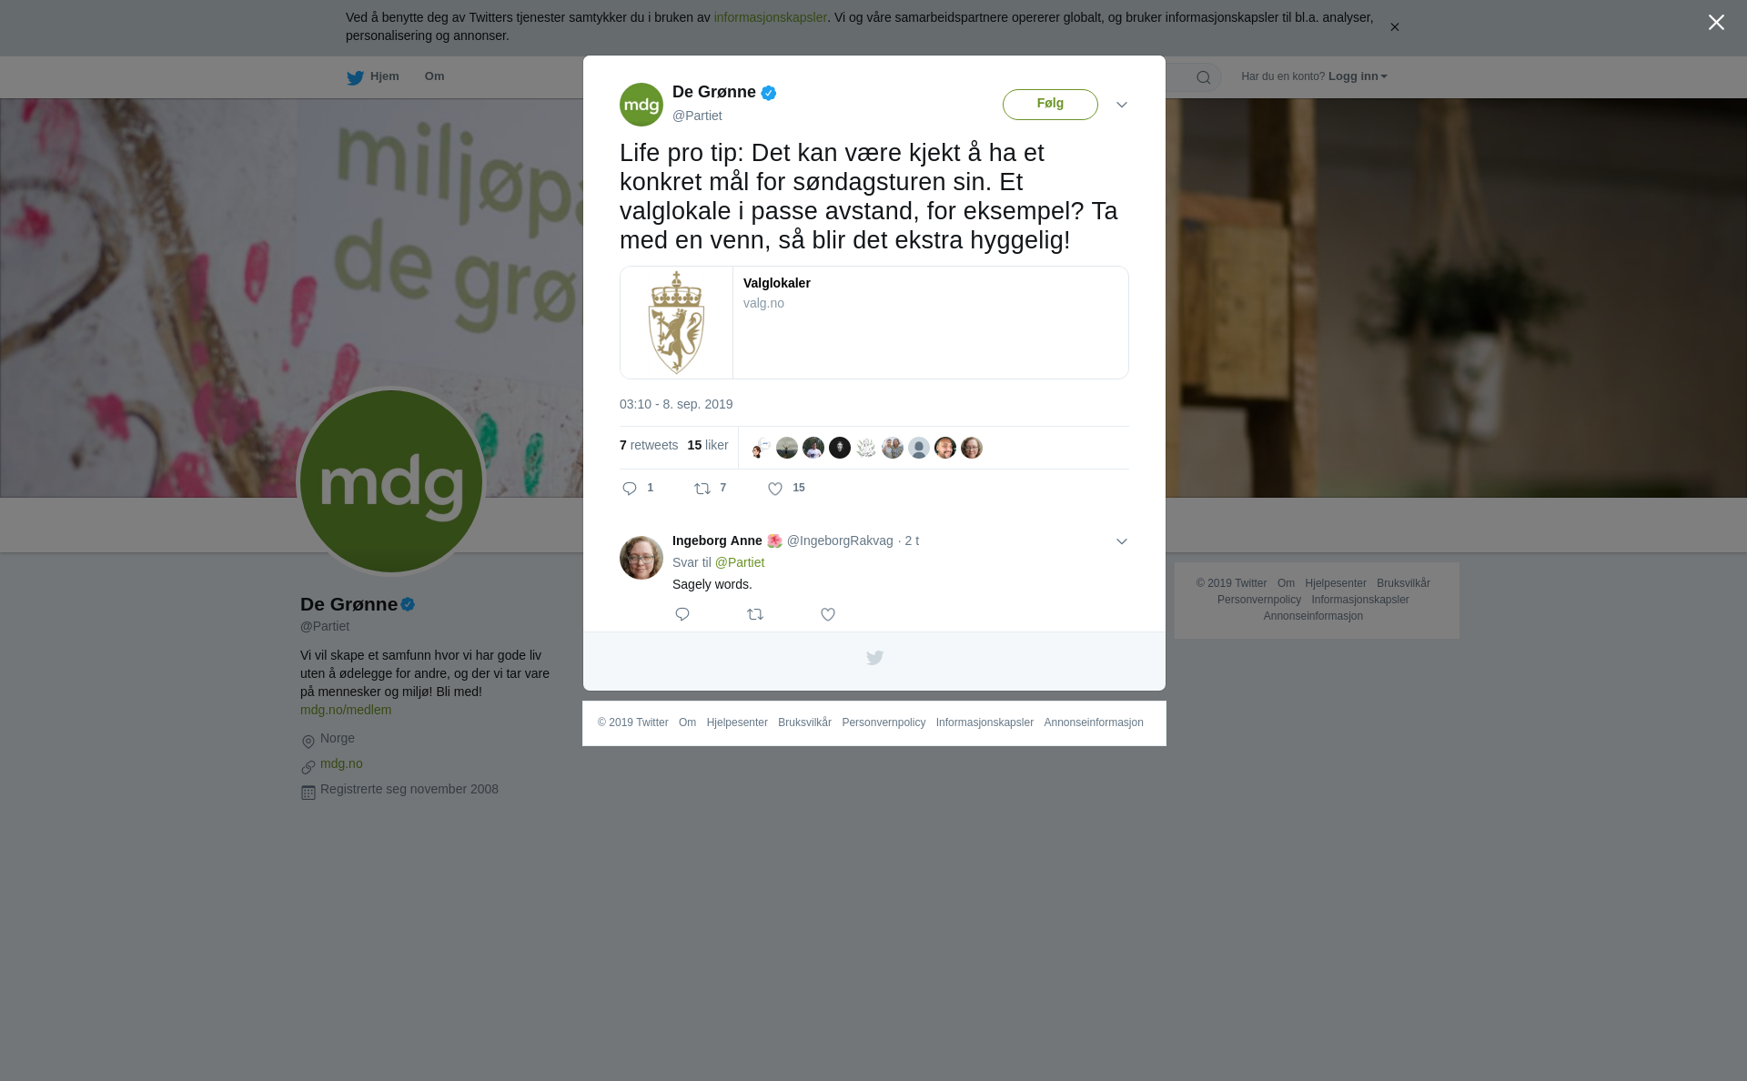Image resolution: width=1747 pixels, height=1081 pixels.
Task: Like Ingeborg Anne's reply
Action: click(828, 614)
